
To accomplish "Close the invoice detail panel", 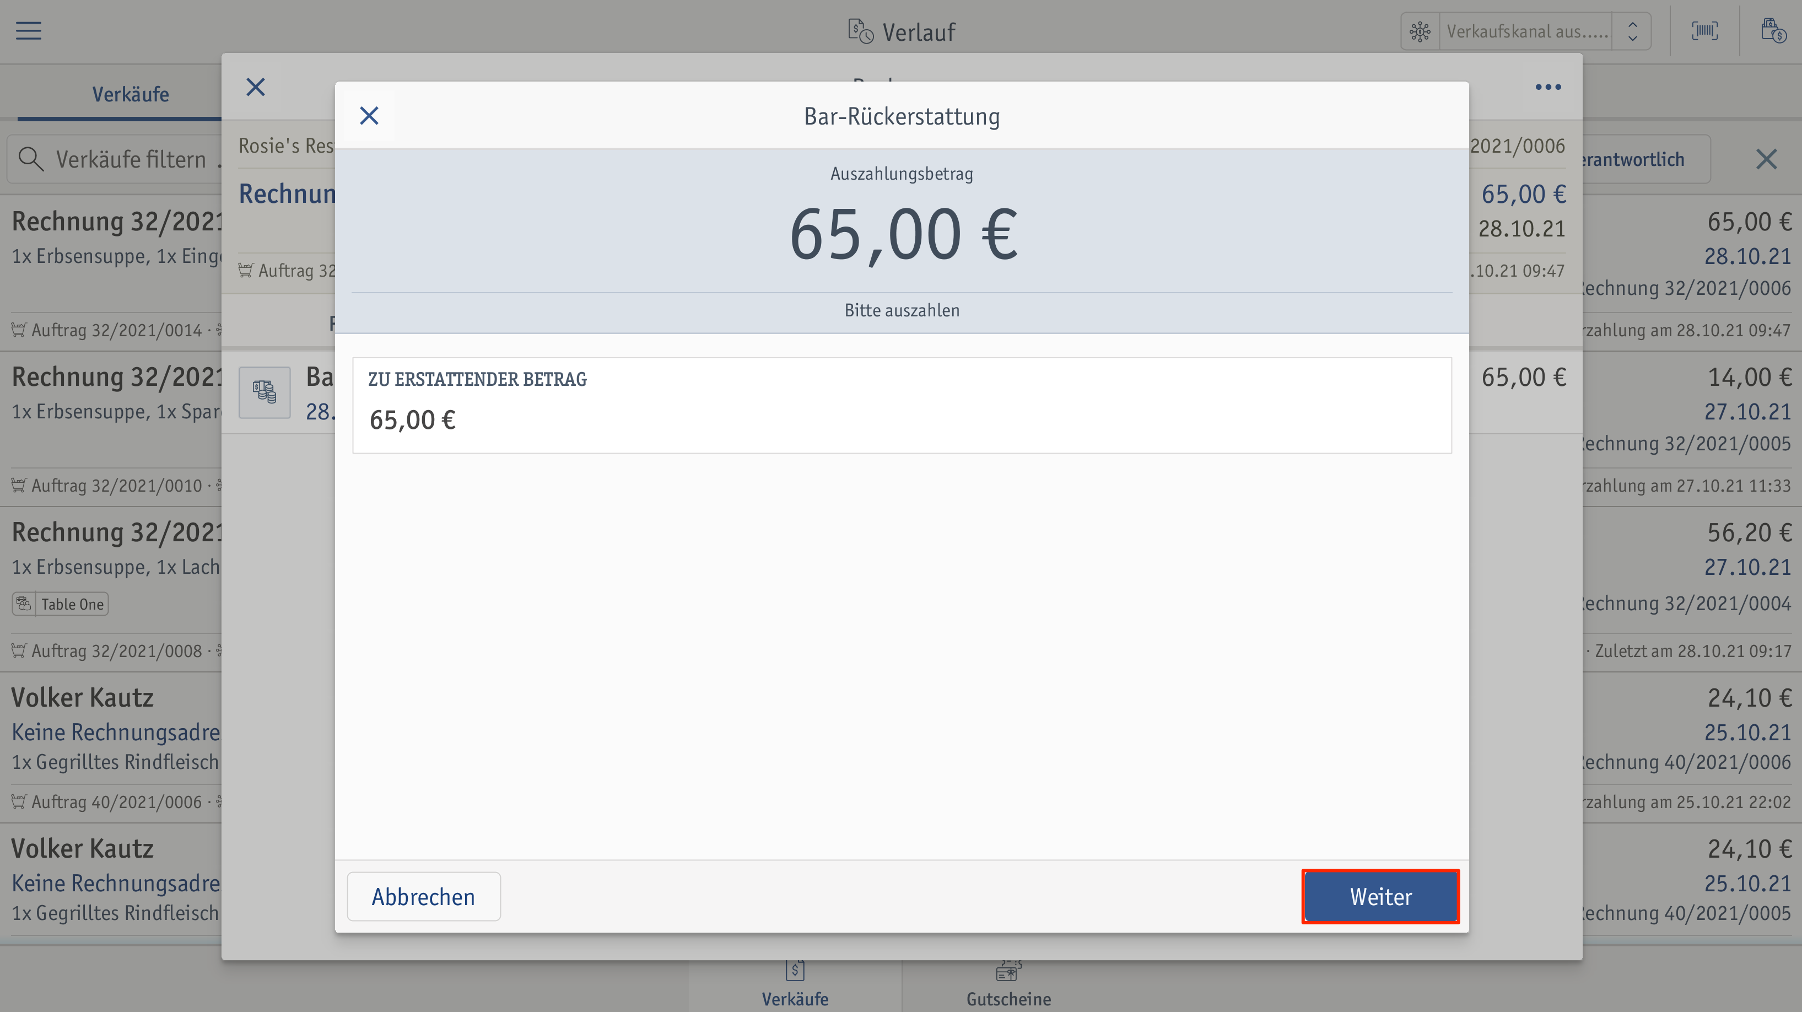I will coord(256,88).
